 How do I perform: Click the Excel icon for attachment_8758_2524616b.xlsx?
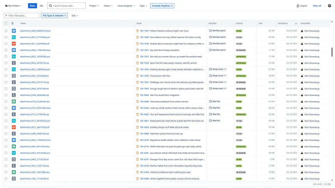point(14,102)
